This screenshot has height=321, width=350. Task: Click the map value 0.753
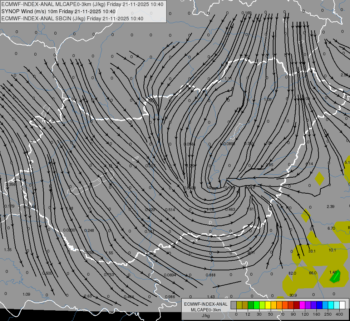[x=109, y=275]
